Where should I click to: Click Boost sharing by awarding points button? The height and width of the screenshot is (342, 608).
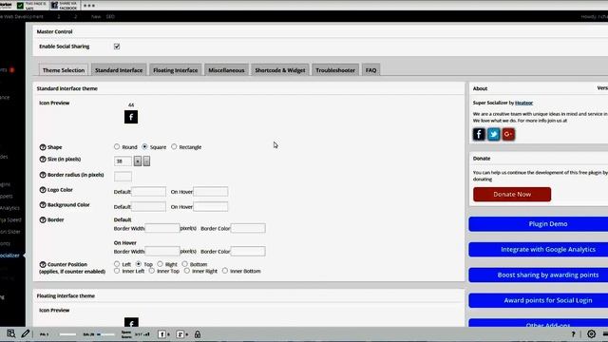[539, 275]
